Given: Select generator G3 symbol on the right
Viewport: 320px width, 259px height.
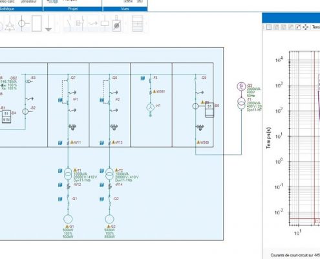Looking at the screenshot, I should (x=241, y=86).
